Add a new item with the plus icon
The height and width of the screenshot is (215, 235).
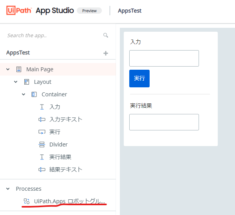[x=106, y=53]
